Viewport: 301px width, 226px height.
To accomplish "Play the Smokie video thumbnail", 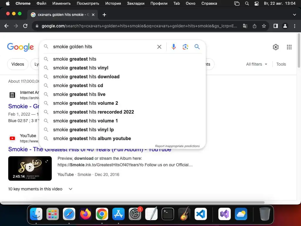I will coord(30,168).
